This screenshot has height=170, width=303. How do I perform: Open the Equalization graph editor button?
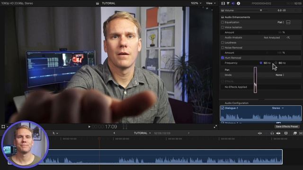coord(288,22)
